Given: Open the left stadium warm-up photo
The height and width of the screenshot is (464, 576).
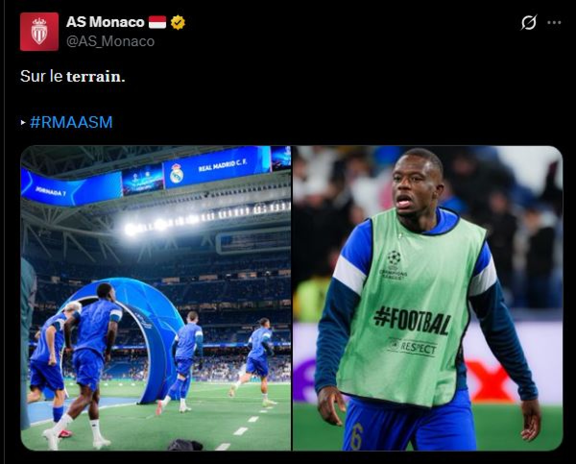Looking at the screenshot, I should (156, 298).
